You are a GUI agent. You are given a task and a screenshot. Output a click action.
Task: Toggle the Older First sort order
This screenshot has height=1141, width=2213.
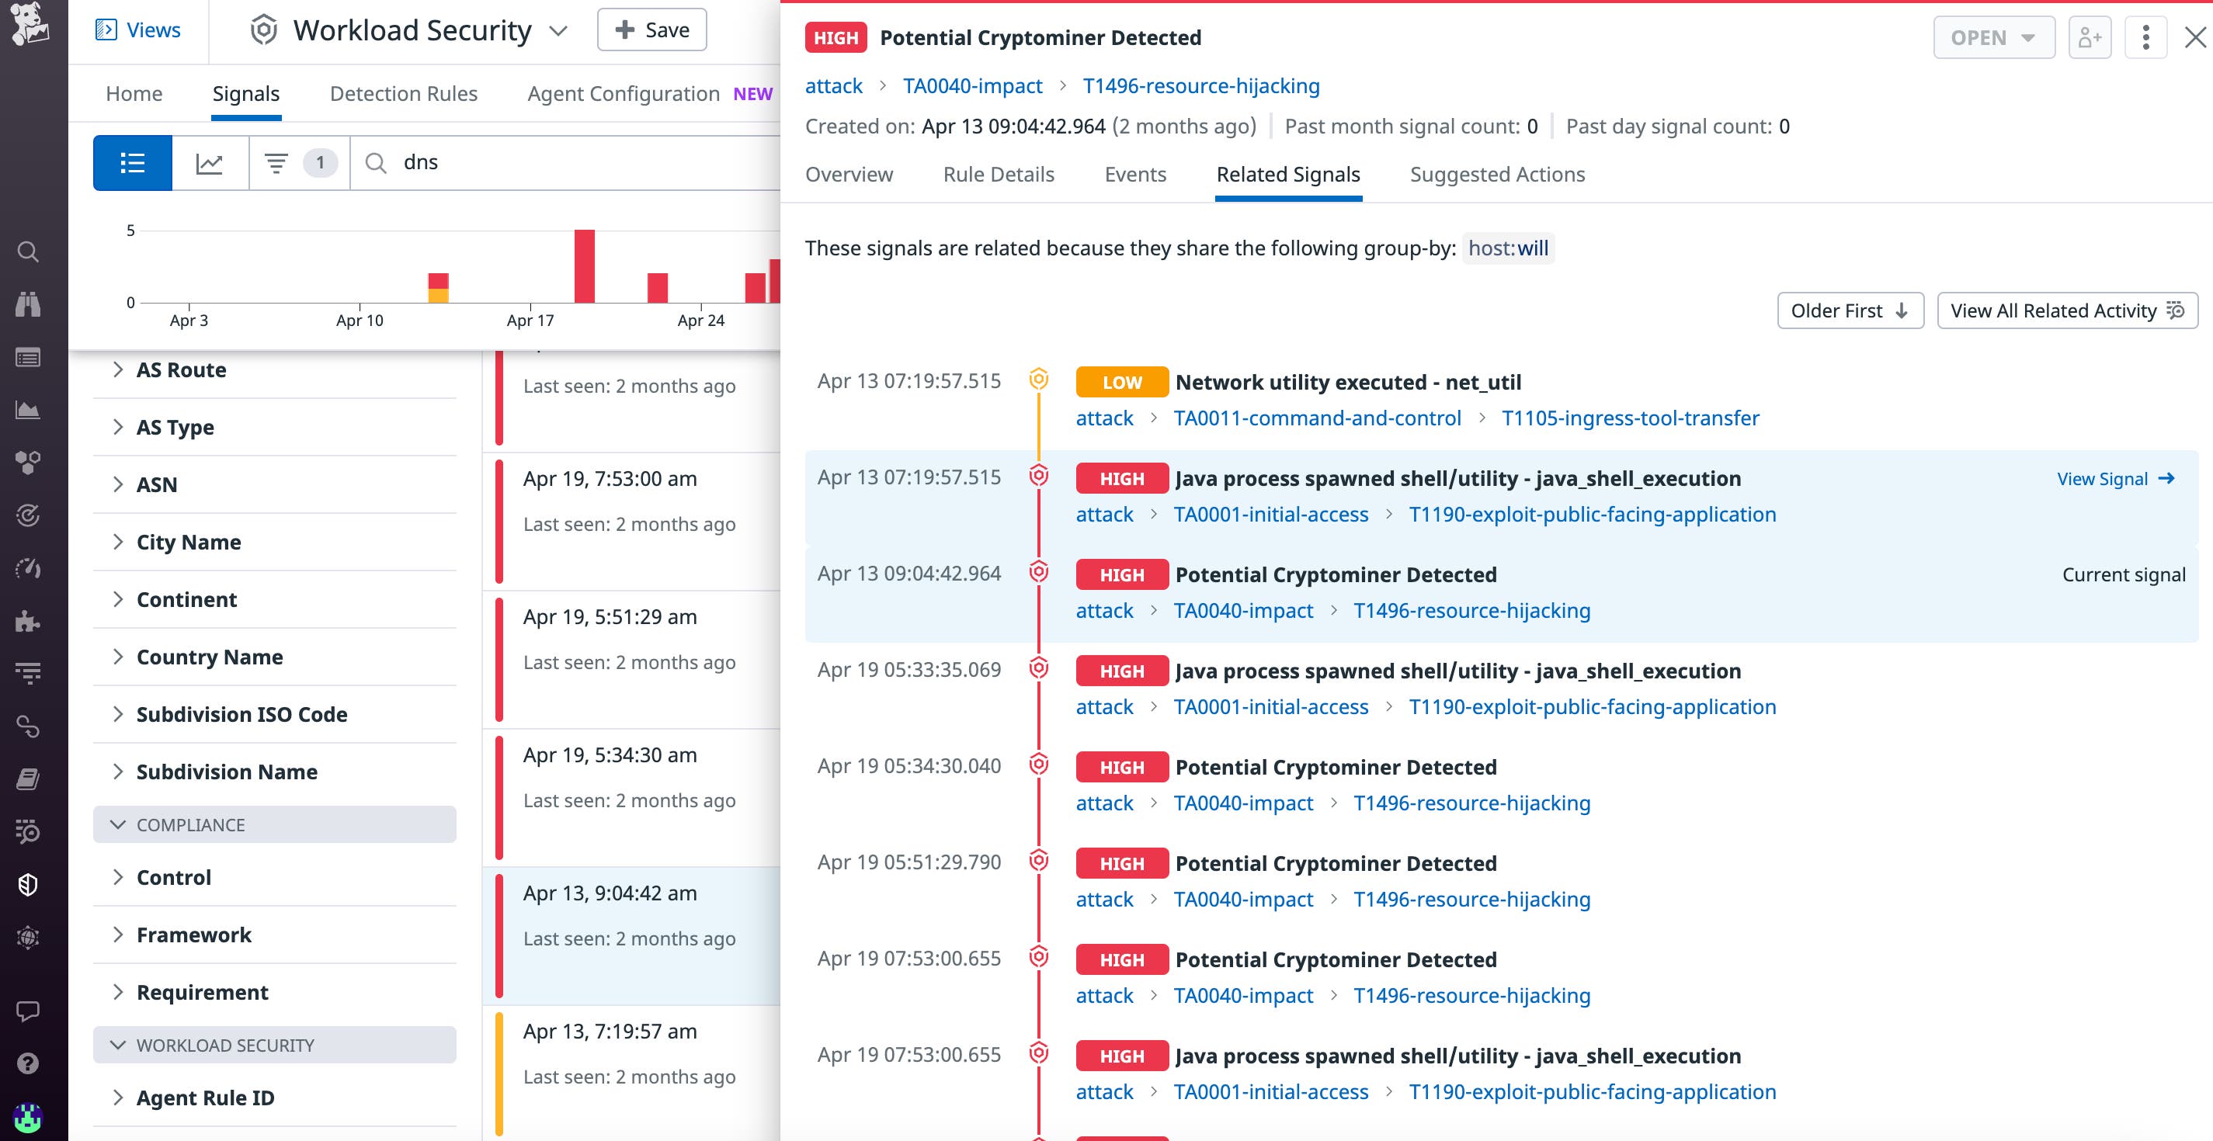(x=1850, y=310)
